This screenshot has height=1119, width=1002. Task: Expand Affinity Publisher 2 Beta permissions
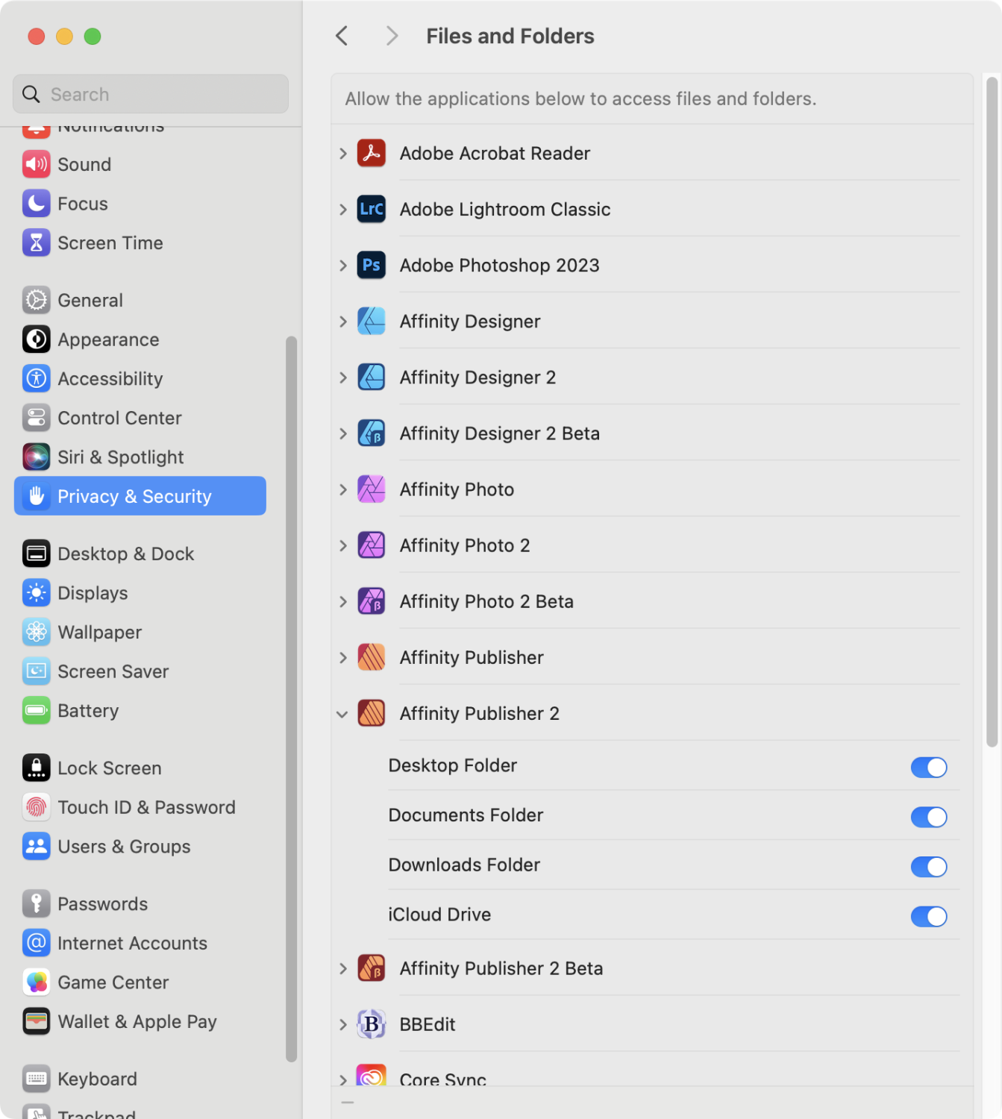click(342, 968)
